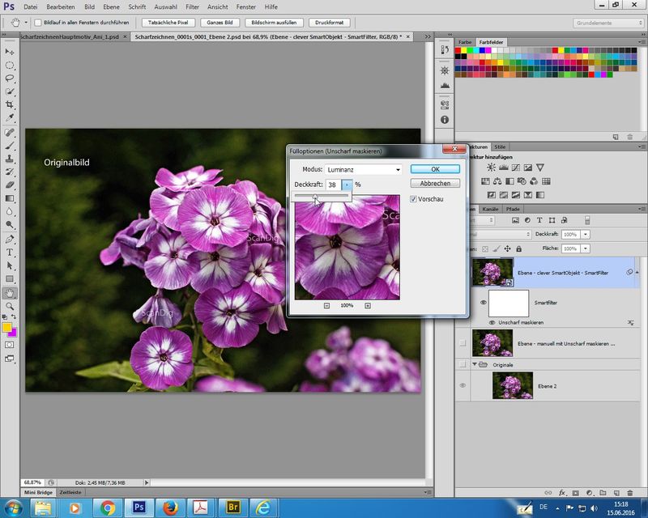The image size is (648, 518).
Task: Choose the Clone Stamp tool
Action: click(10, 159)
